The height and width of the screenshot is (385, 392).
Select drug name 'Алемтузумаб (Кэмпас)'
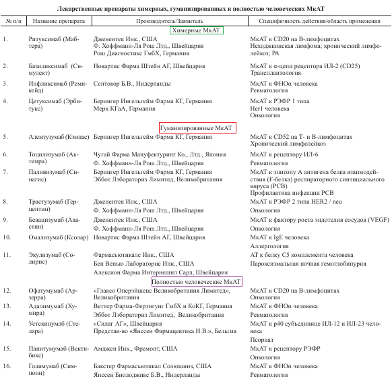[x=59, y=137]
